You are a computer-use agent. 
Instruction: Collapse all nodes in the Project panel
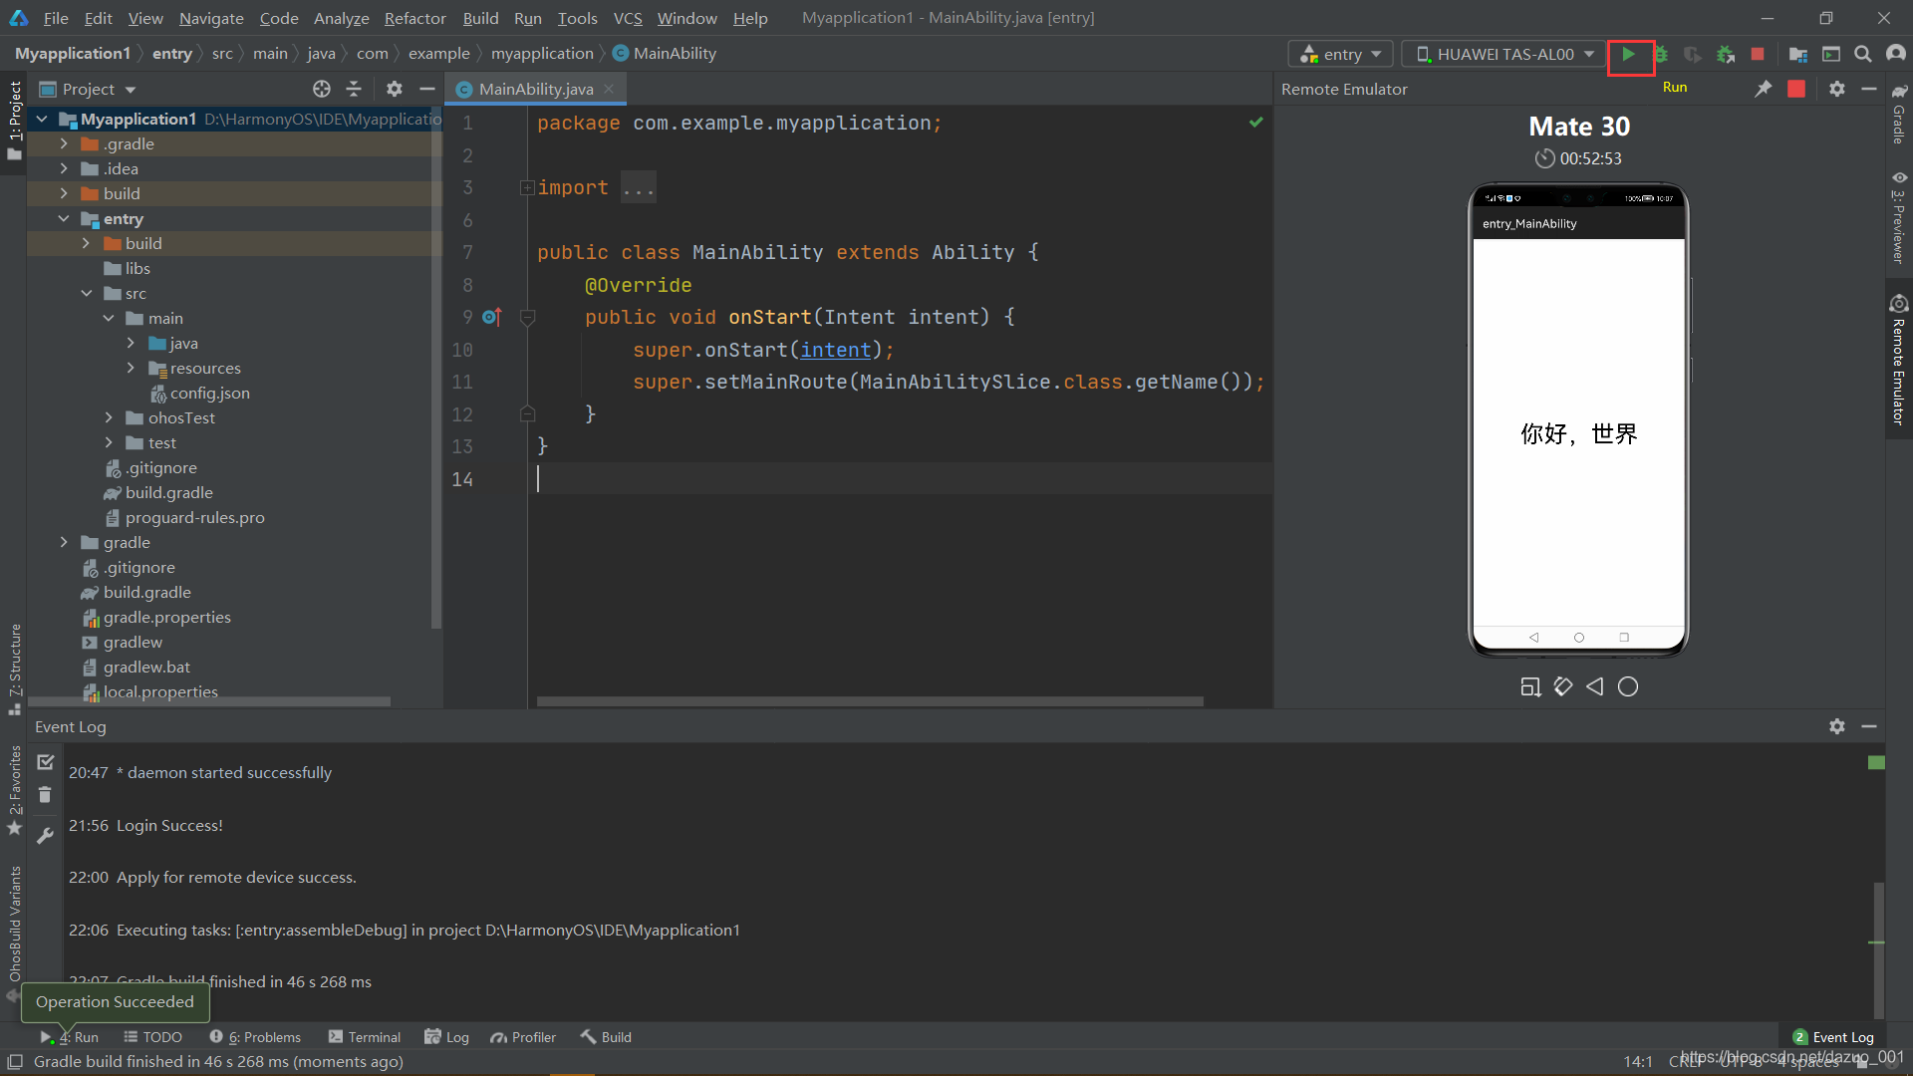[354, 89]
